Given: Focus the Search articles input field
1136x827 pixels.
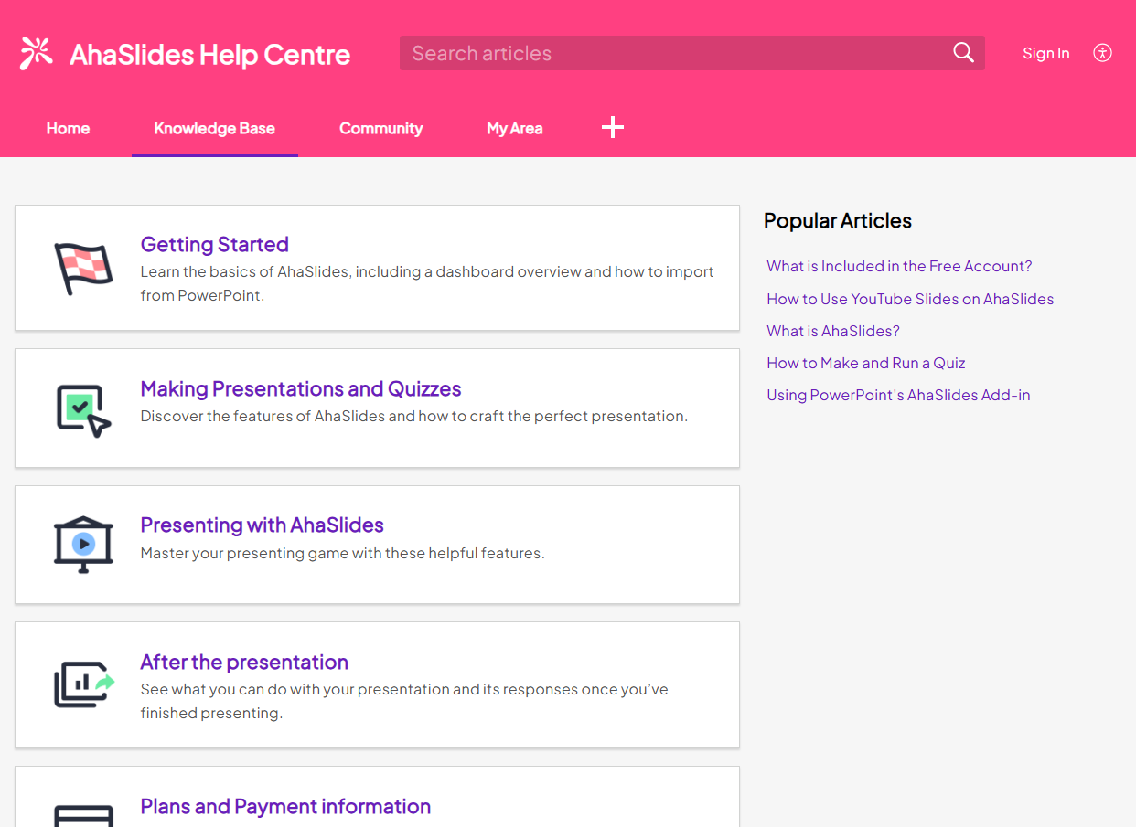Looking at the screenshot, I should click(672, 54).
